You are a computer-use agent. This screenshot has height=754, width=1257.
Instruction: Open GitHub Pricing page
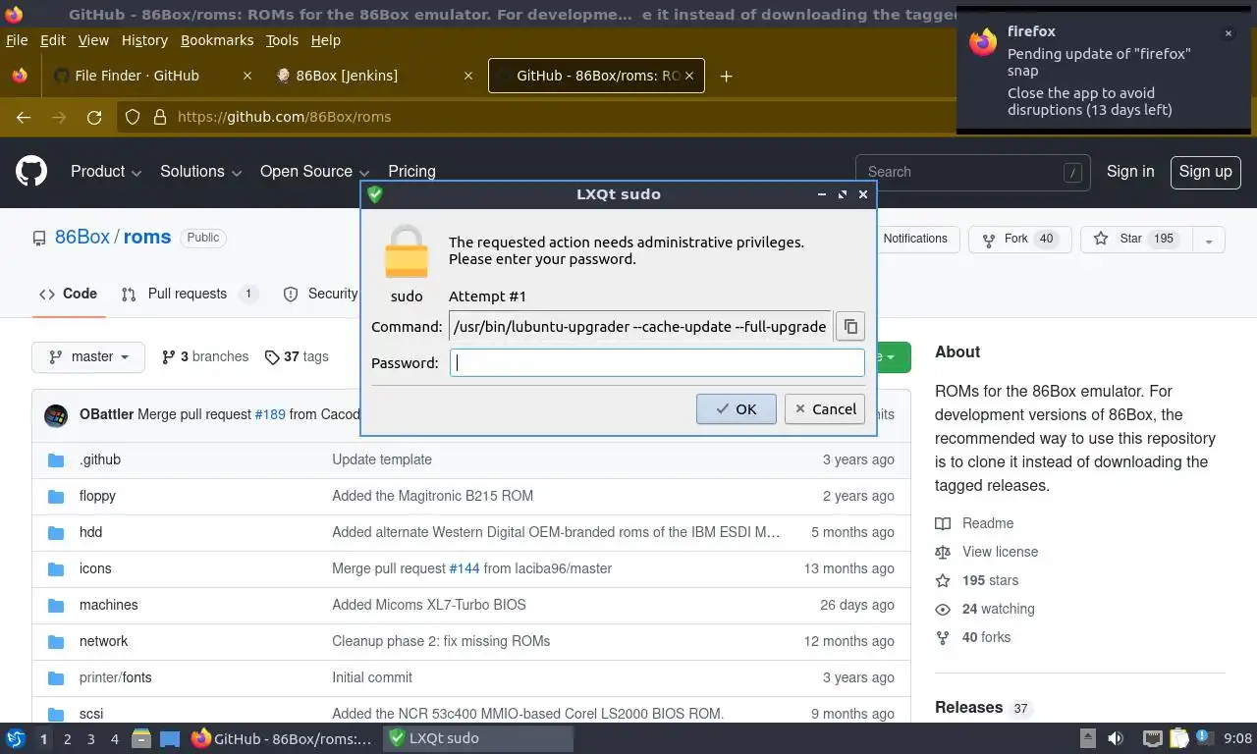(411, 172)
